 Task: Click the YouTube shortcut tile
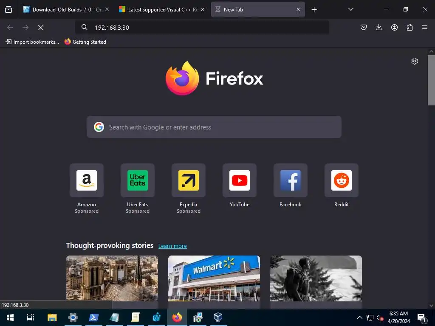click(240, 180)
